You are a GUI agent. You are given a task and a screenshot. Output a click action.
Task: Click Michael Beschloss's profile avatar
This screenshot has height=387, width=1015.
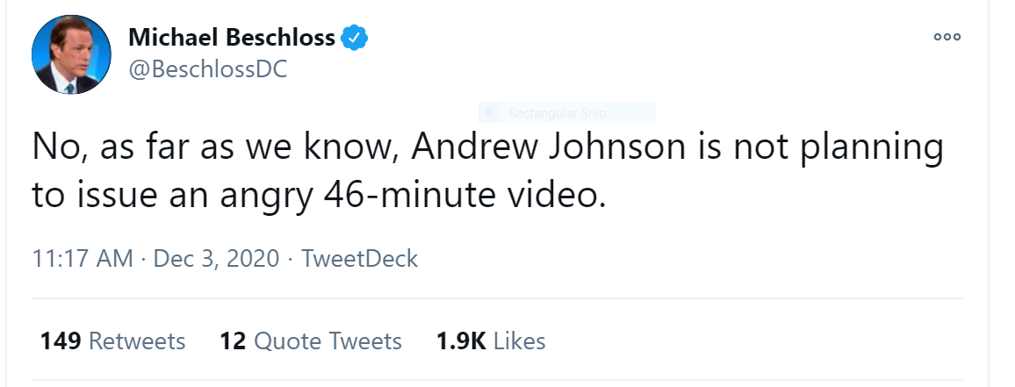tap(71, 54)
